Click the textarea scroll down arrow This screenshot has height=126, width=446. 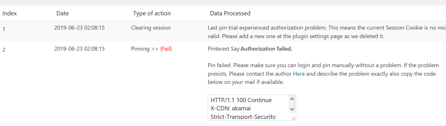[292, 109]
